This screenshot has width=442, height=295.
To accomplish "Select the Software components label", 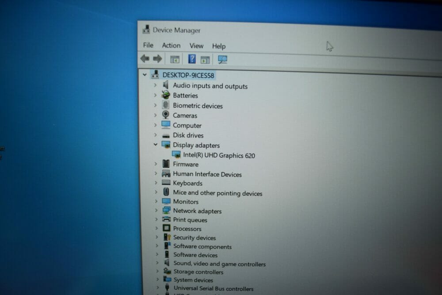I will coord(202,246).
